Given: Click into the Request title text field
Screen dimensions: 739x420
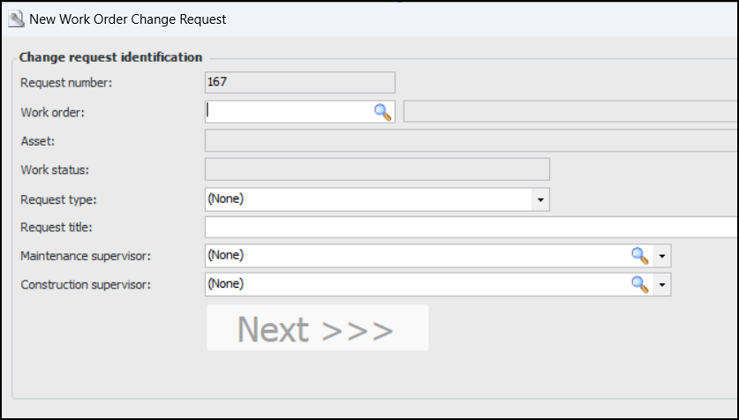Looking at the screenshot, I should 470,228.
